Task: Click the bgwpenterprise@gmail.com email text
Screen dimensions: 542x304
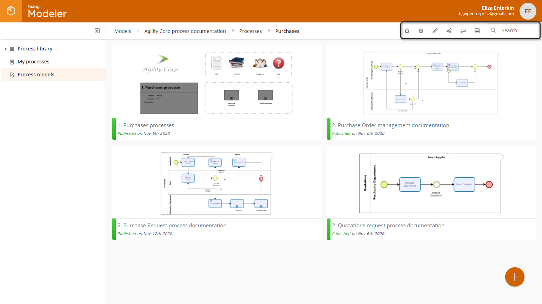Action: pos(486,14)
